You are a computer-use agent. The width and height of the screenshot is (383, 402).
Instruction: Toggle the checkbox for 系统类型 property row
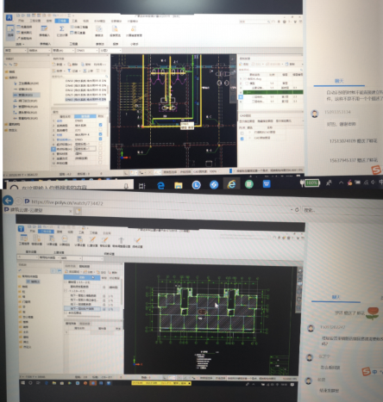click(100, 125)
